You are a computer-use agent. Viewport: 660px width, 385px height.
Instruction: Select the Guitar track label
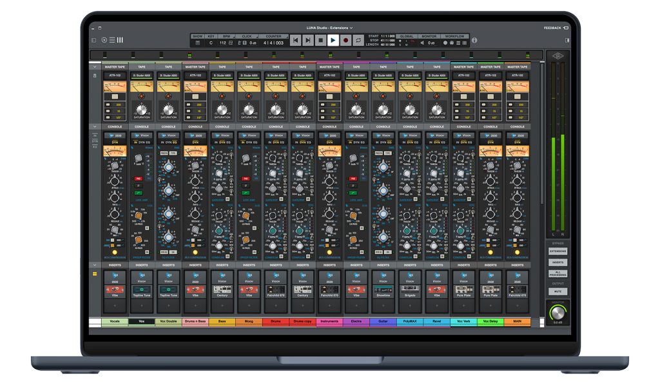[x=383, y=321]
